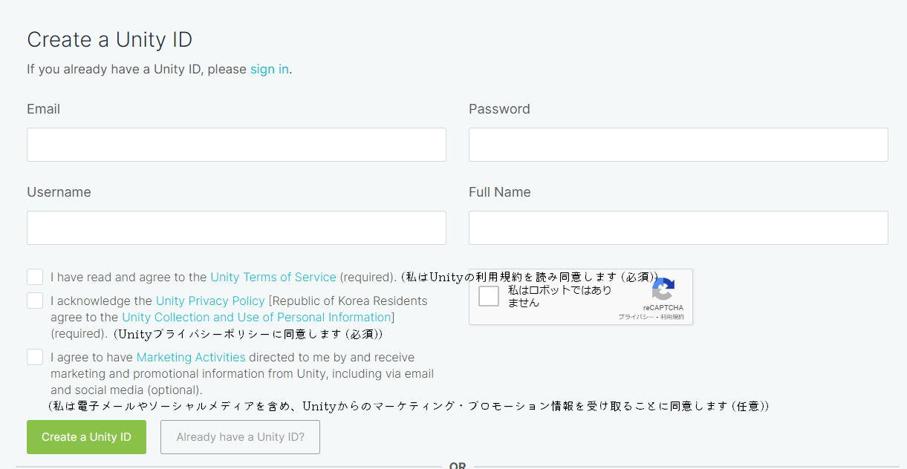This screenshot has width=907, height=469.
Task: Click the sign in link
Action: click(x=269, y=69)
